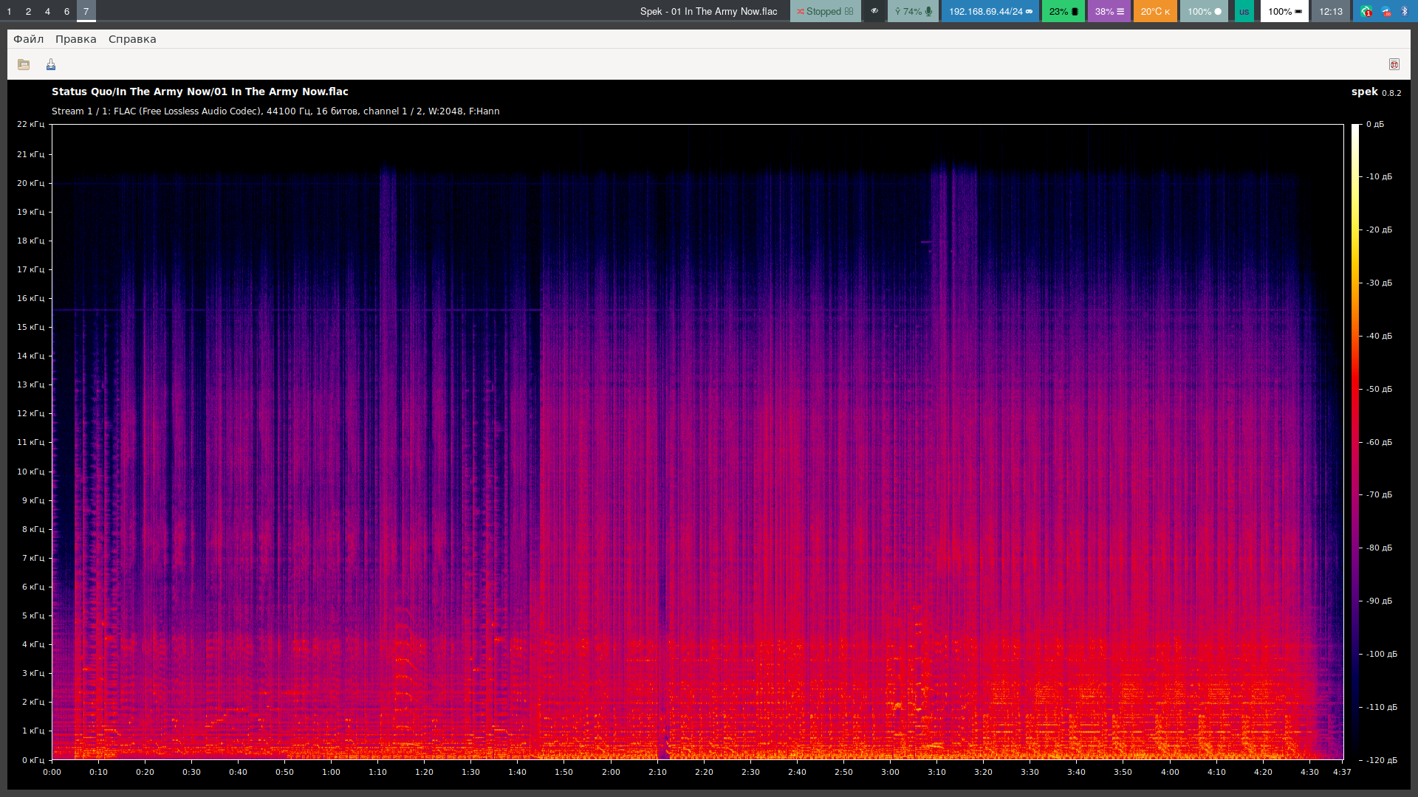Open the Файл menu

[29, 39]
